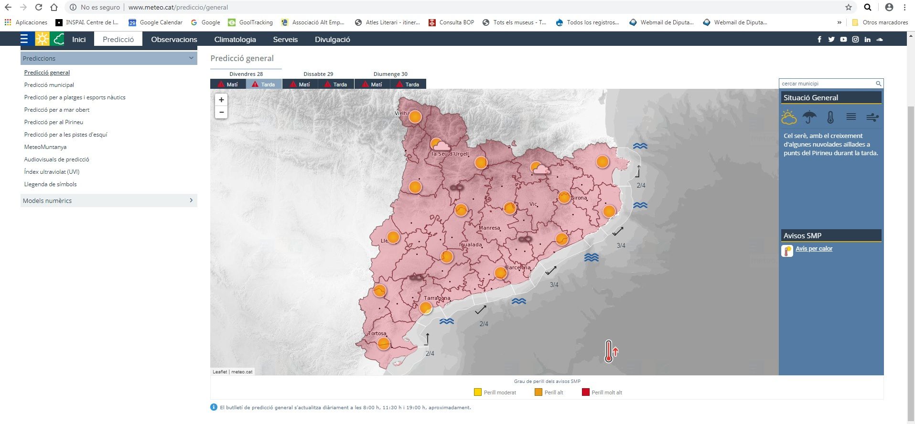Select the wind icon in Situació General

click(x=872, y=117)
